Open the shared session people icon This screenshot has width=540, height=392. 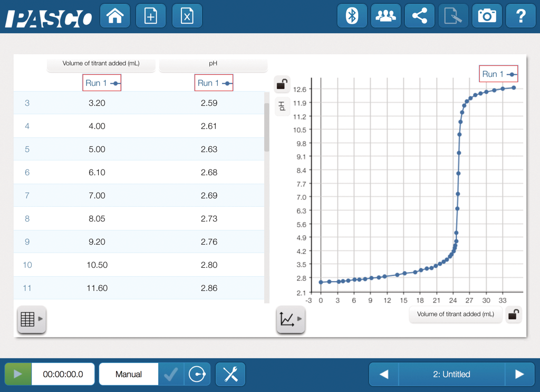385,16
